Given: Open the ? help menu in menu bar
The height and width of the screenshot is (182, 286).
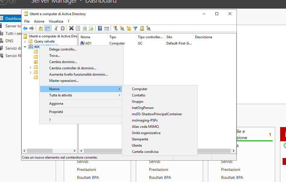Looking at the screenshot, I should (68, 21).
